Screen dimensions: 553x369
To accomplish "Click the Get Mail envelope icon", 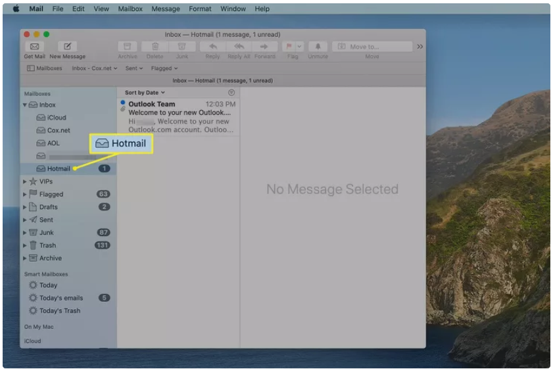I will [35, 47].
